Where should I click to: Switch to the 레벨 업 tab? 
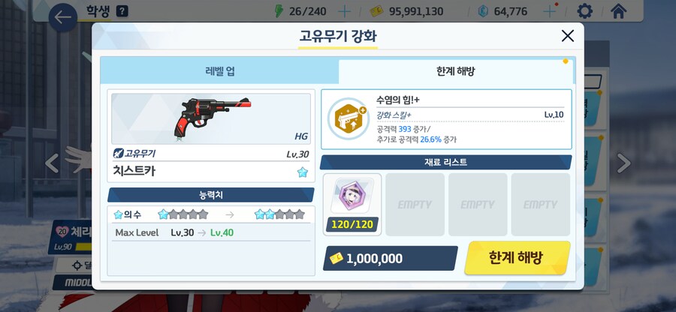coord(220,71)
